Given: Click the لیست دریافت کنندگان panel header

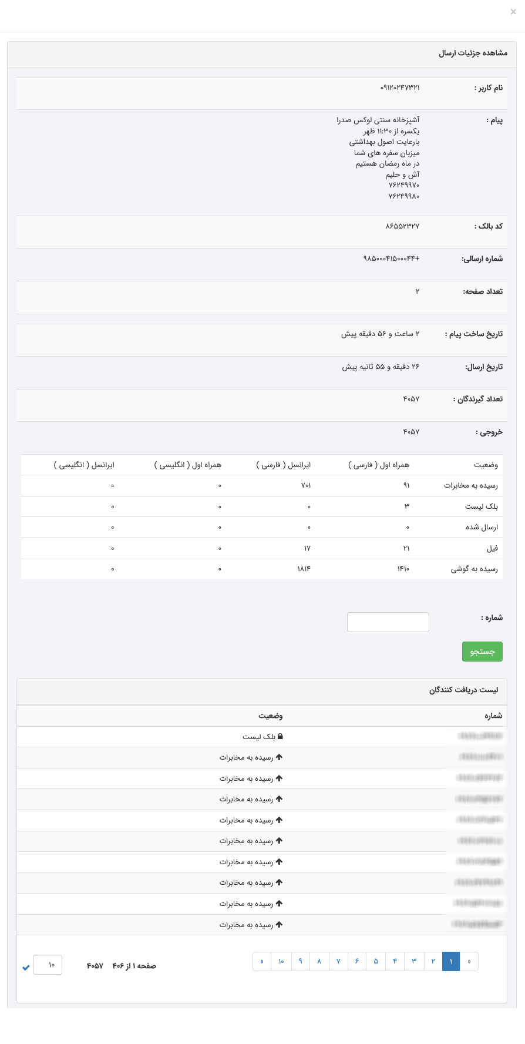Looking at the screenshot, I should [x=463, y=690].
